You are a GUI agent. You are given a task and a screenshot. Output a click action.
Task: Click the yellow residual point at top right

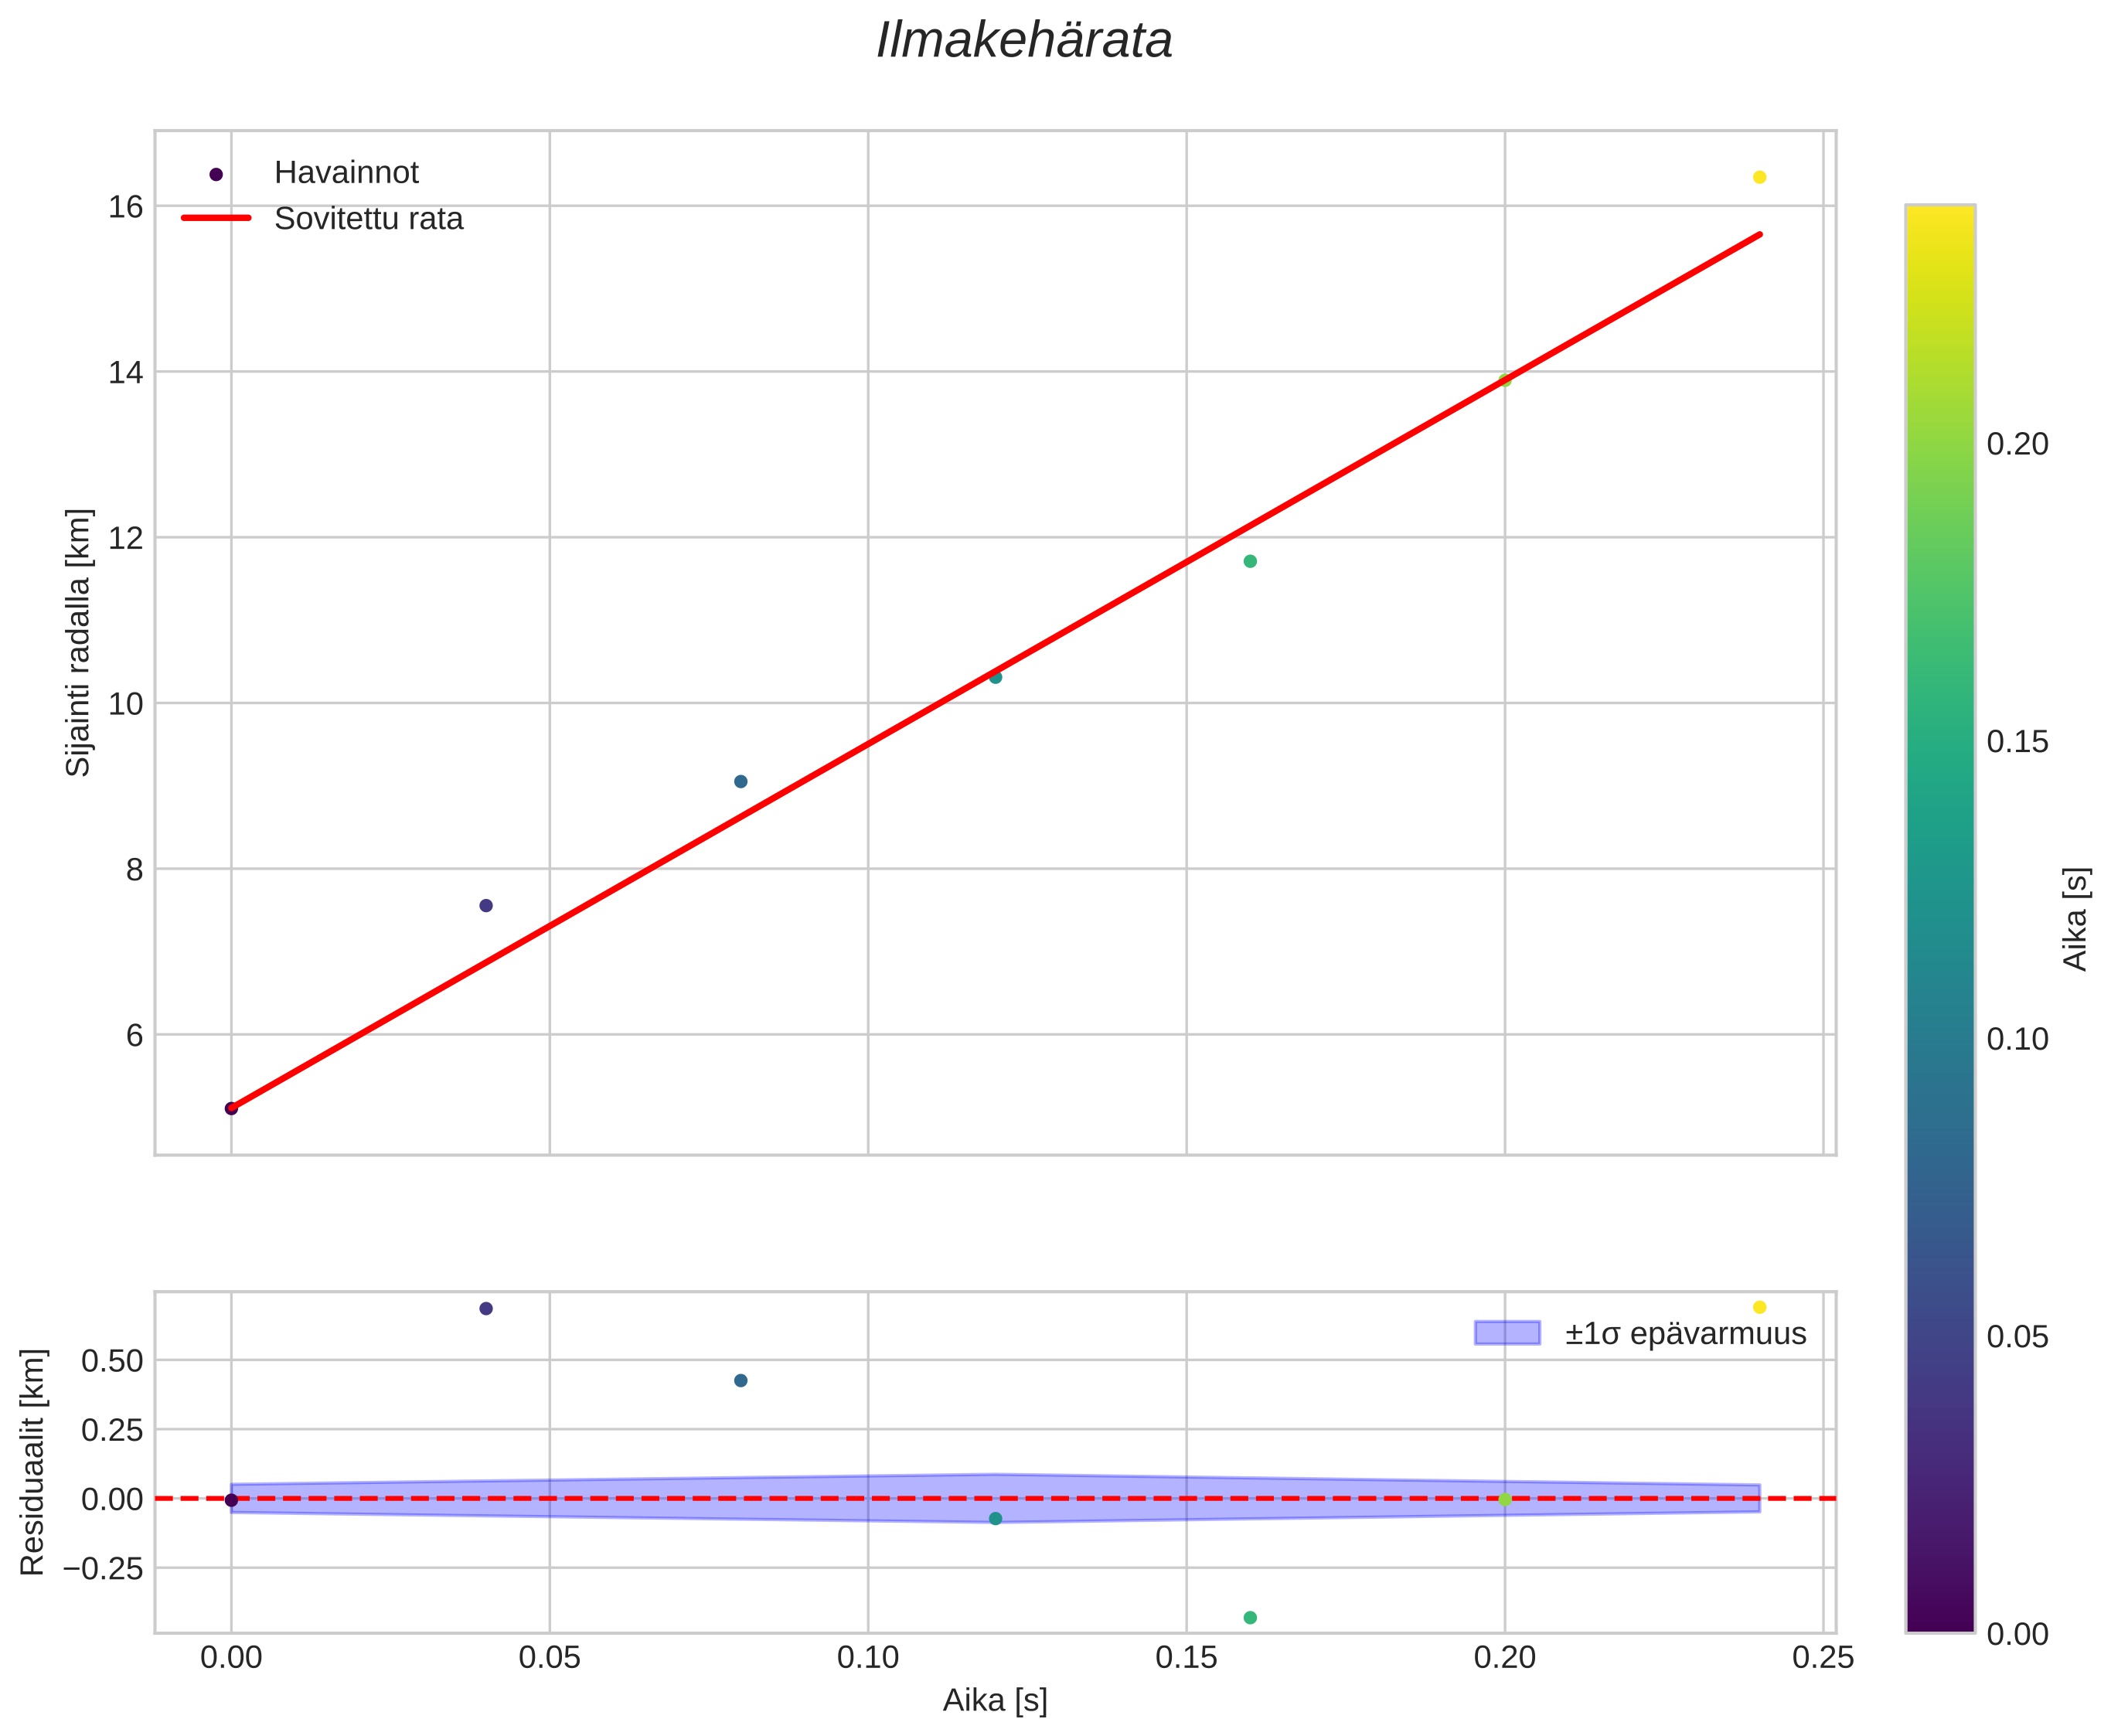click(x=1759, y=1307)
